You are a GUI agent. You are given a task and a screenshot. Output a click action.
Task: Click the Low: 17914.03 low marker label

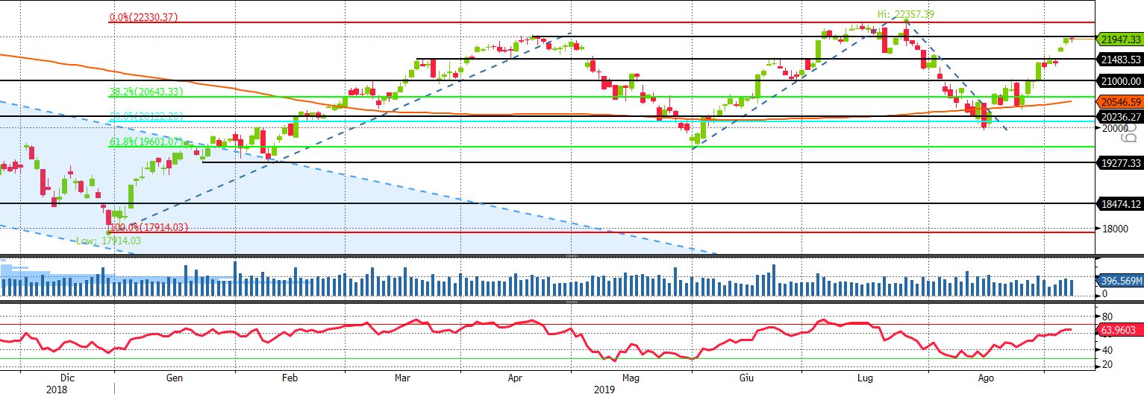click(x=109, y=241)
